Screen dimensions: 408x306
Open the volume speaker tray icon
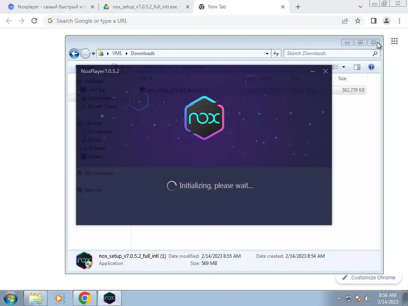(367, 298)
